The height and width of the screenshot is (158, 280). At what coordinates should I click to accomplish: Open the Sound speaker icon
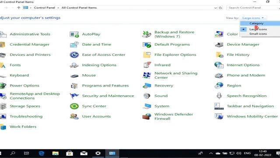tap(147, 96)
